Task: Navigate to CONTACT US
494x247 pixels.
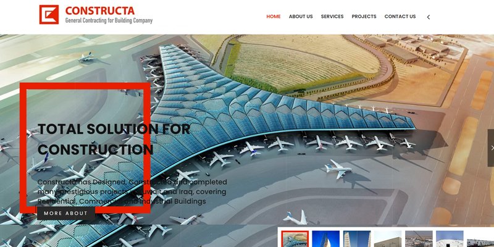Action: pos(400,17)
